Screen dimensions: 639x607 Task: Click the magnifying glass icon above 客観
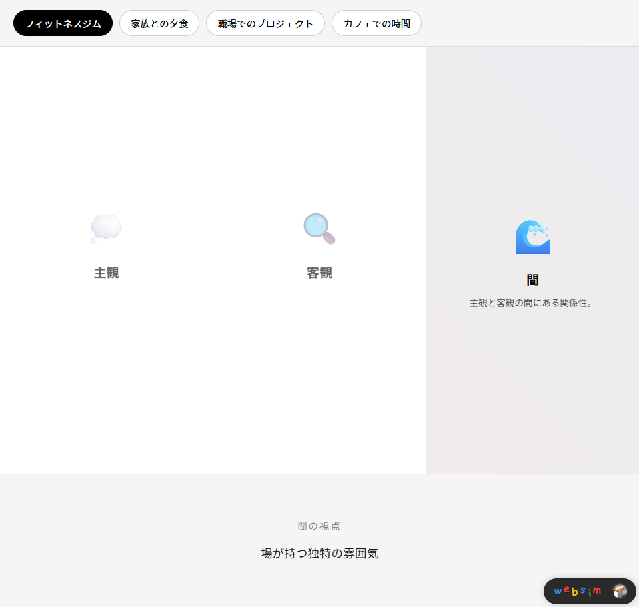(x=319, y=229)
